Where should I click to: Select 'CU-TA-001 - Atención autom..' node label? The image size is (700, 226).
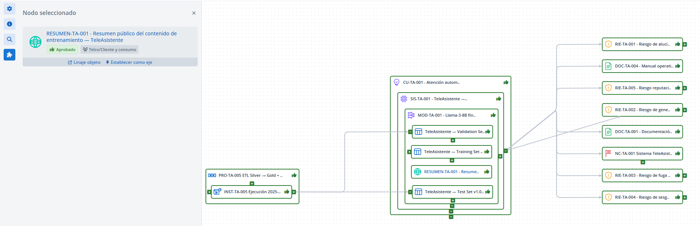[x=431, y=82]
